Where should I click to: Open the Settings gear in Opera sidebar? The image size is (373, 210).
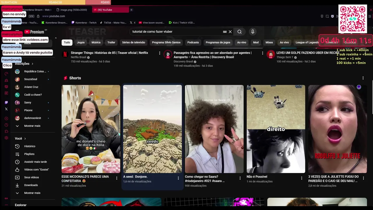(6, 138)
